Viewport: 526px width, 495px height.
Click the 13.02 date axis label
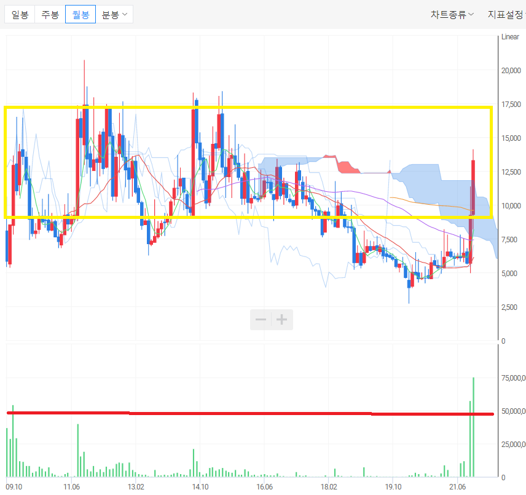[136, 486]
